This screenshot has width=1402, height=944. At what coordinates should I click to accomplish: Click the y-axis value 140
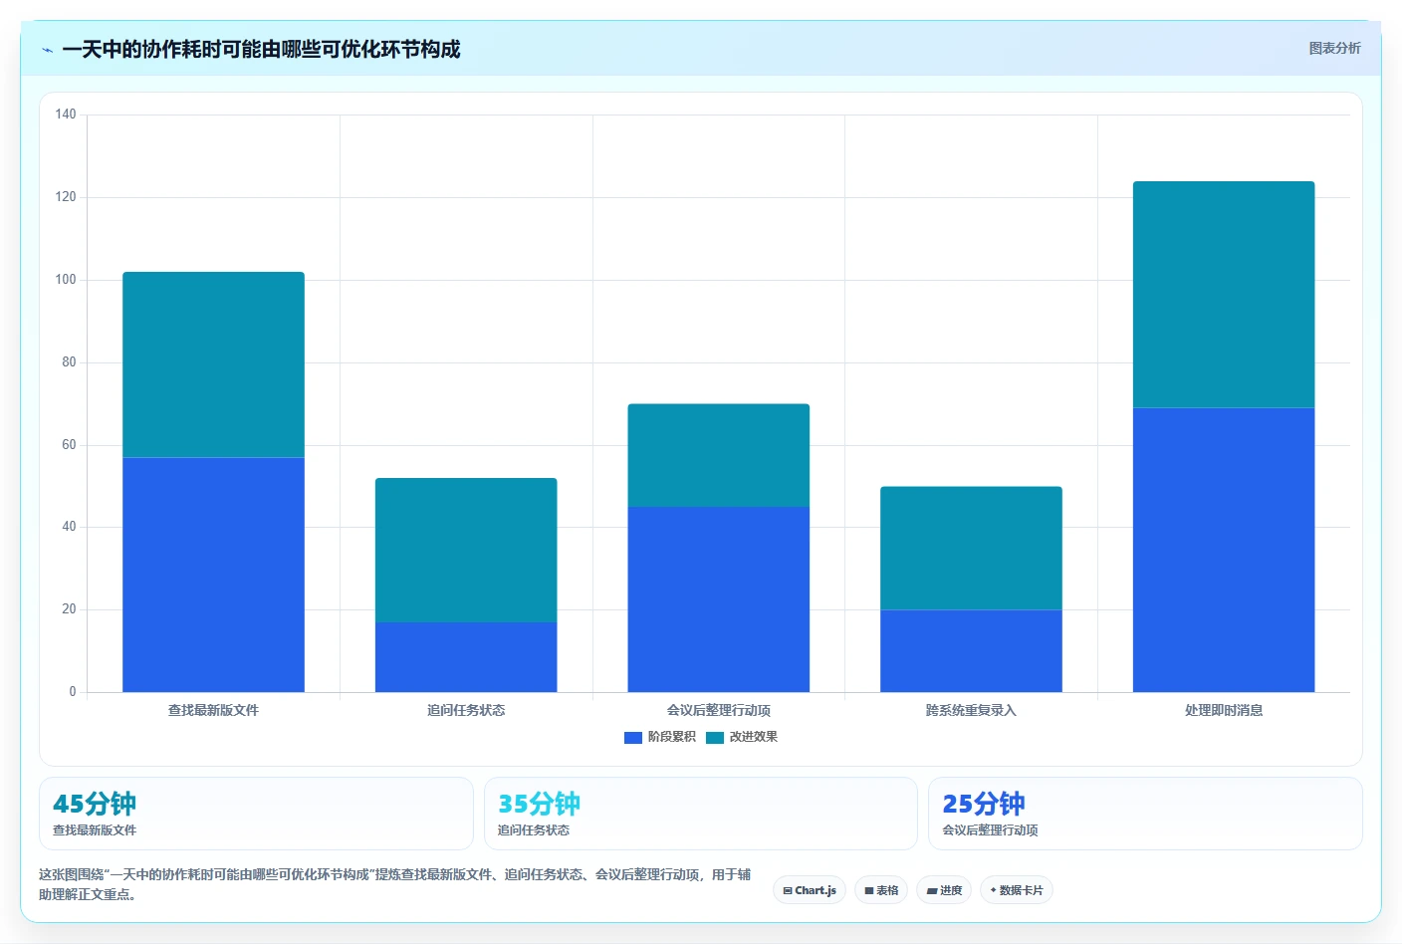66,115
